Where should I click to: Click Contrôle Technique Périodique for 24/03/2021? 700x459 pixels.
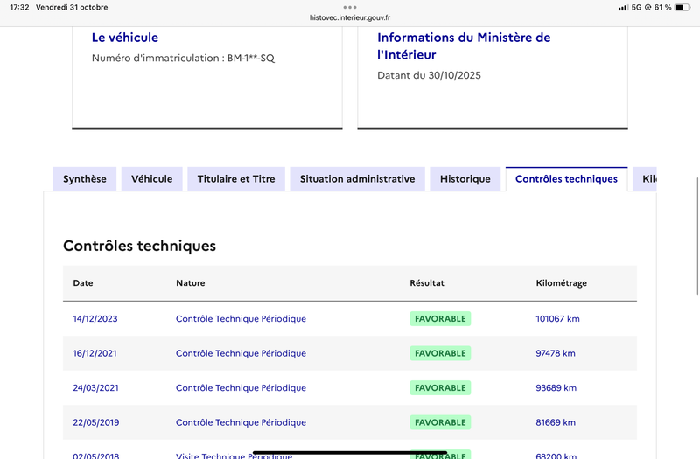241,388
